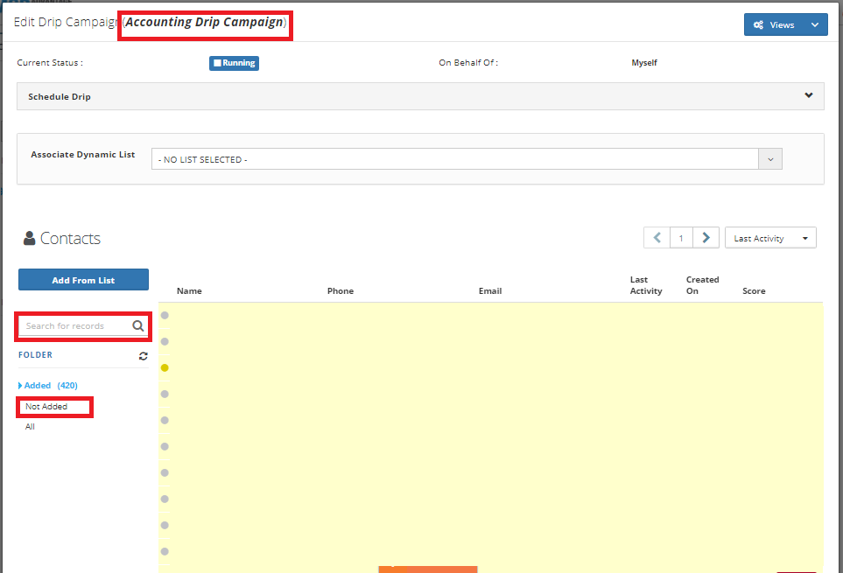The image size is (843, 573).
Task: Click the Created On column header
Action: (702, 285)
